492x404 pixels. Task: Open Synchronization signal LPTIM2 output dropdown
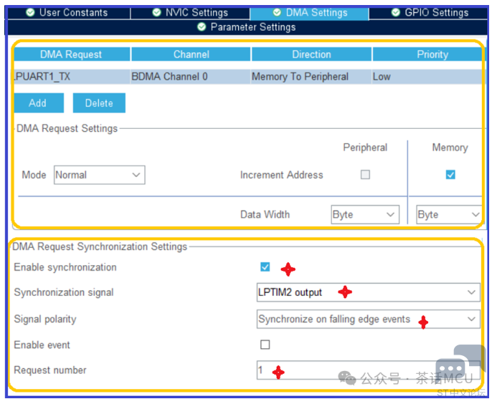click(368, 292)
